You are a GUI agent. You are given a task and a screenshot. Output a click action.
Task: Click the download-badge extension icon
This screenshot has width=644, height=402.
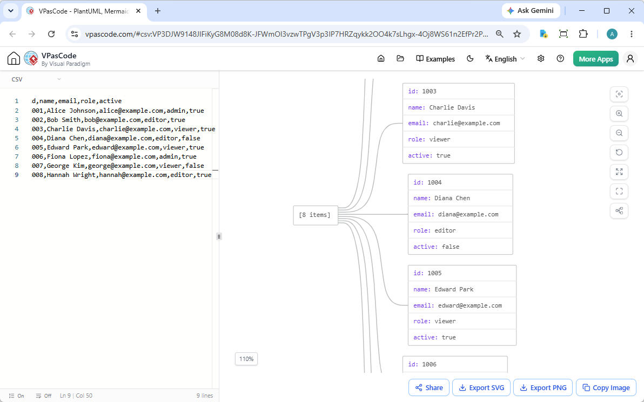[x=544, y=34]
